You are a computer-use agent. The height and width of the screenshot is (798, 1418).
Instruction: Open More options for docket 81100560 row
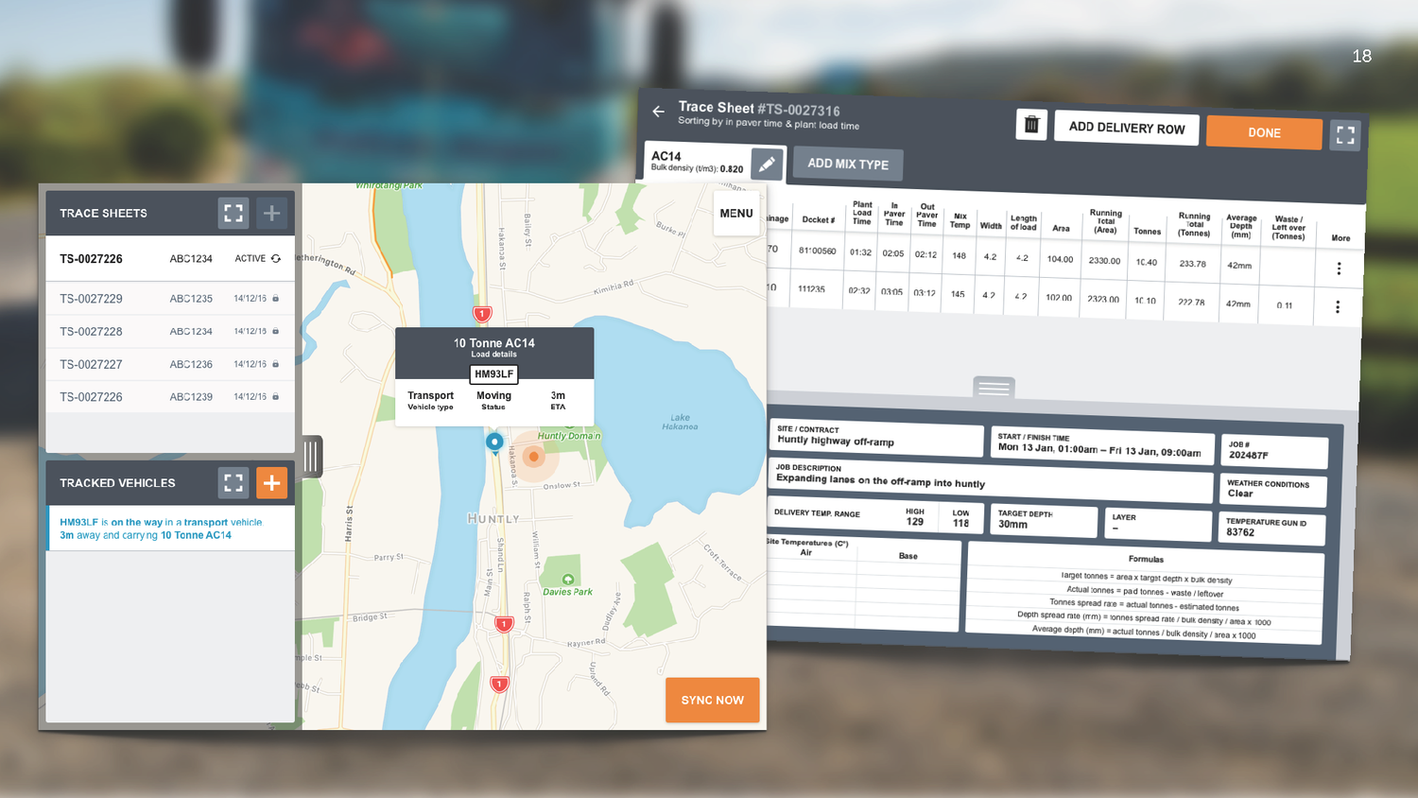1339,269
